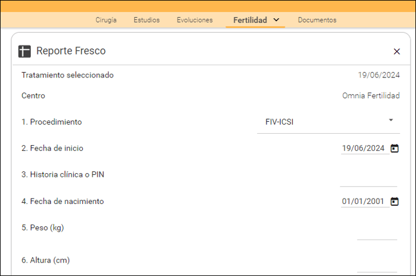Select the FIV-ICSI procedure combo box
Image resolution: width=416 pixels, height=276 pixels.
point(328,122)
